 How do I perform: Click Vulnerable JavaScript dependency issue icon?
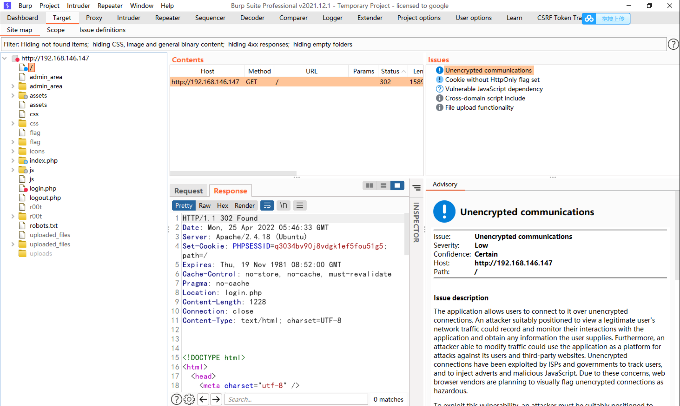click(x=439, y=89)
